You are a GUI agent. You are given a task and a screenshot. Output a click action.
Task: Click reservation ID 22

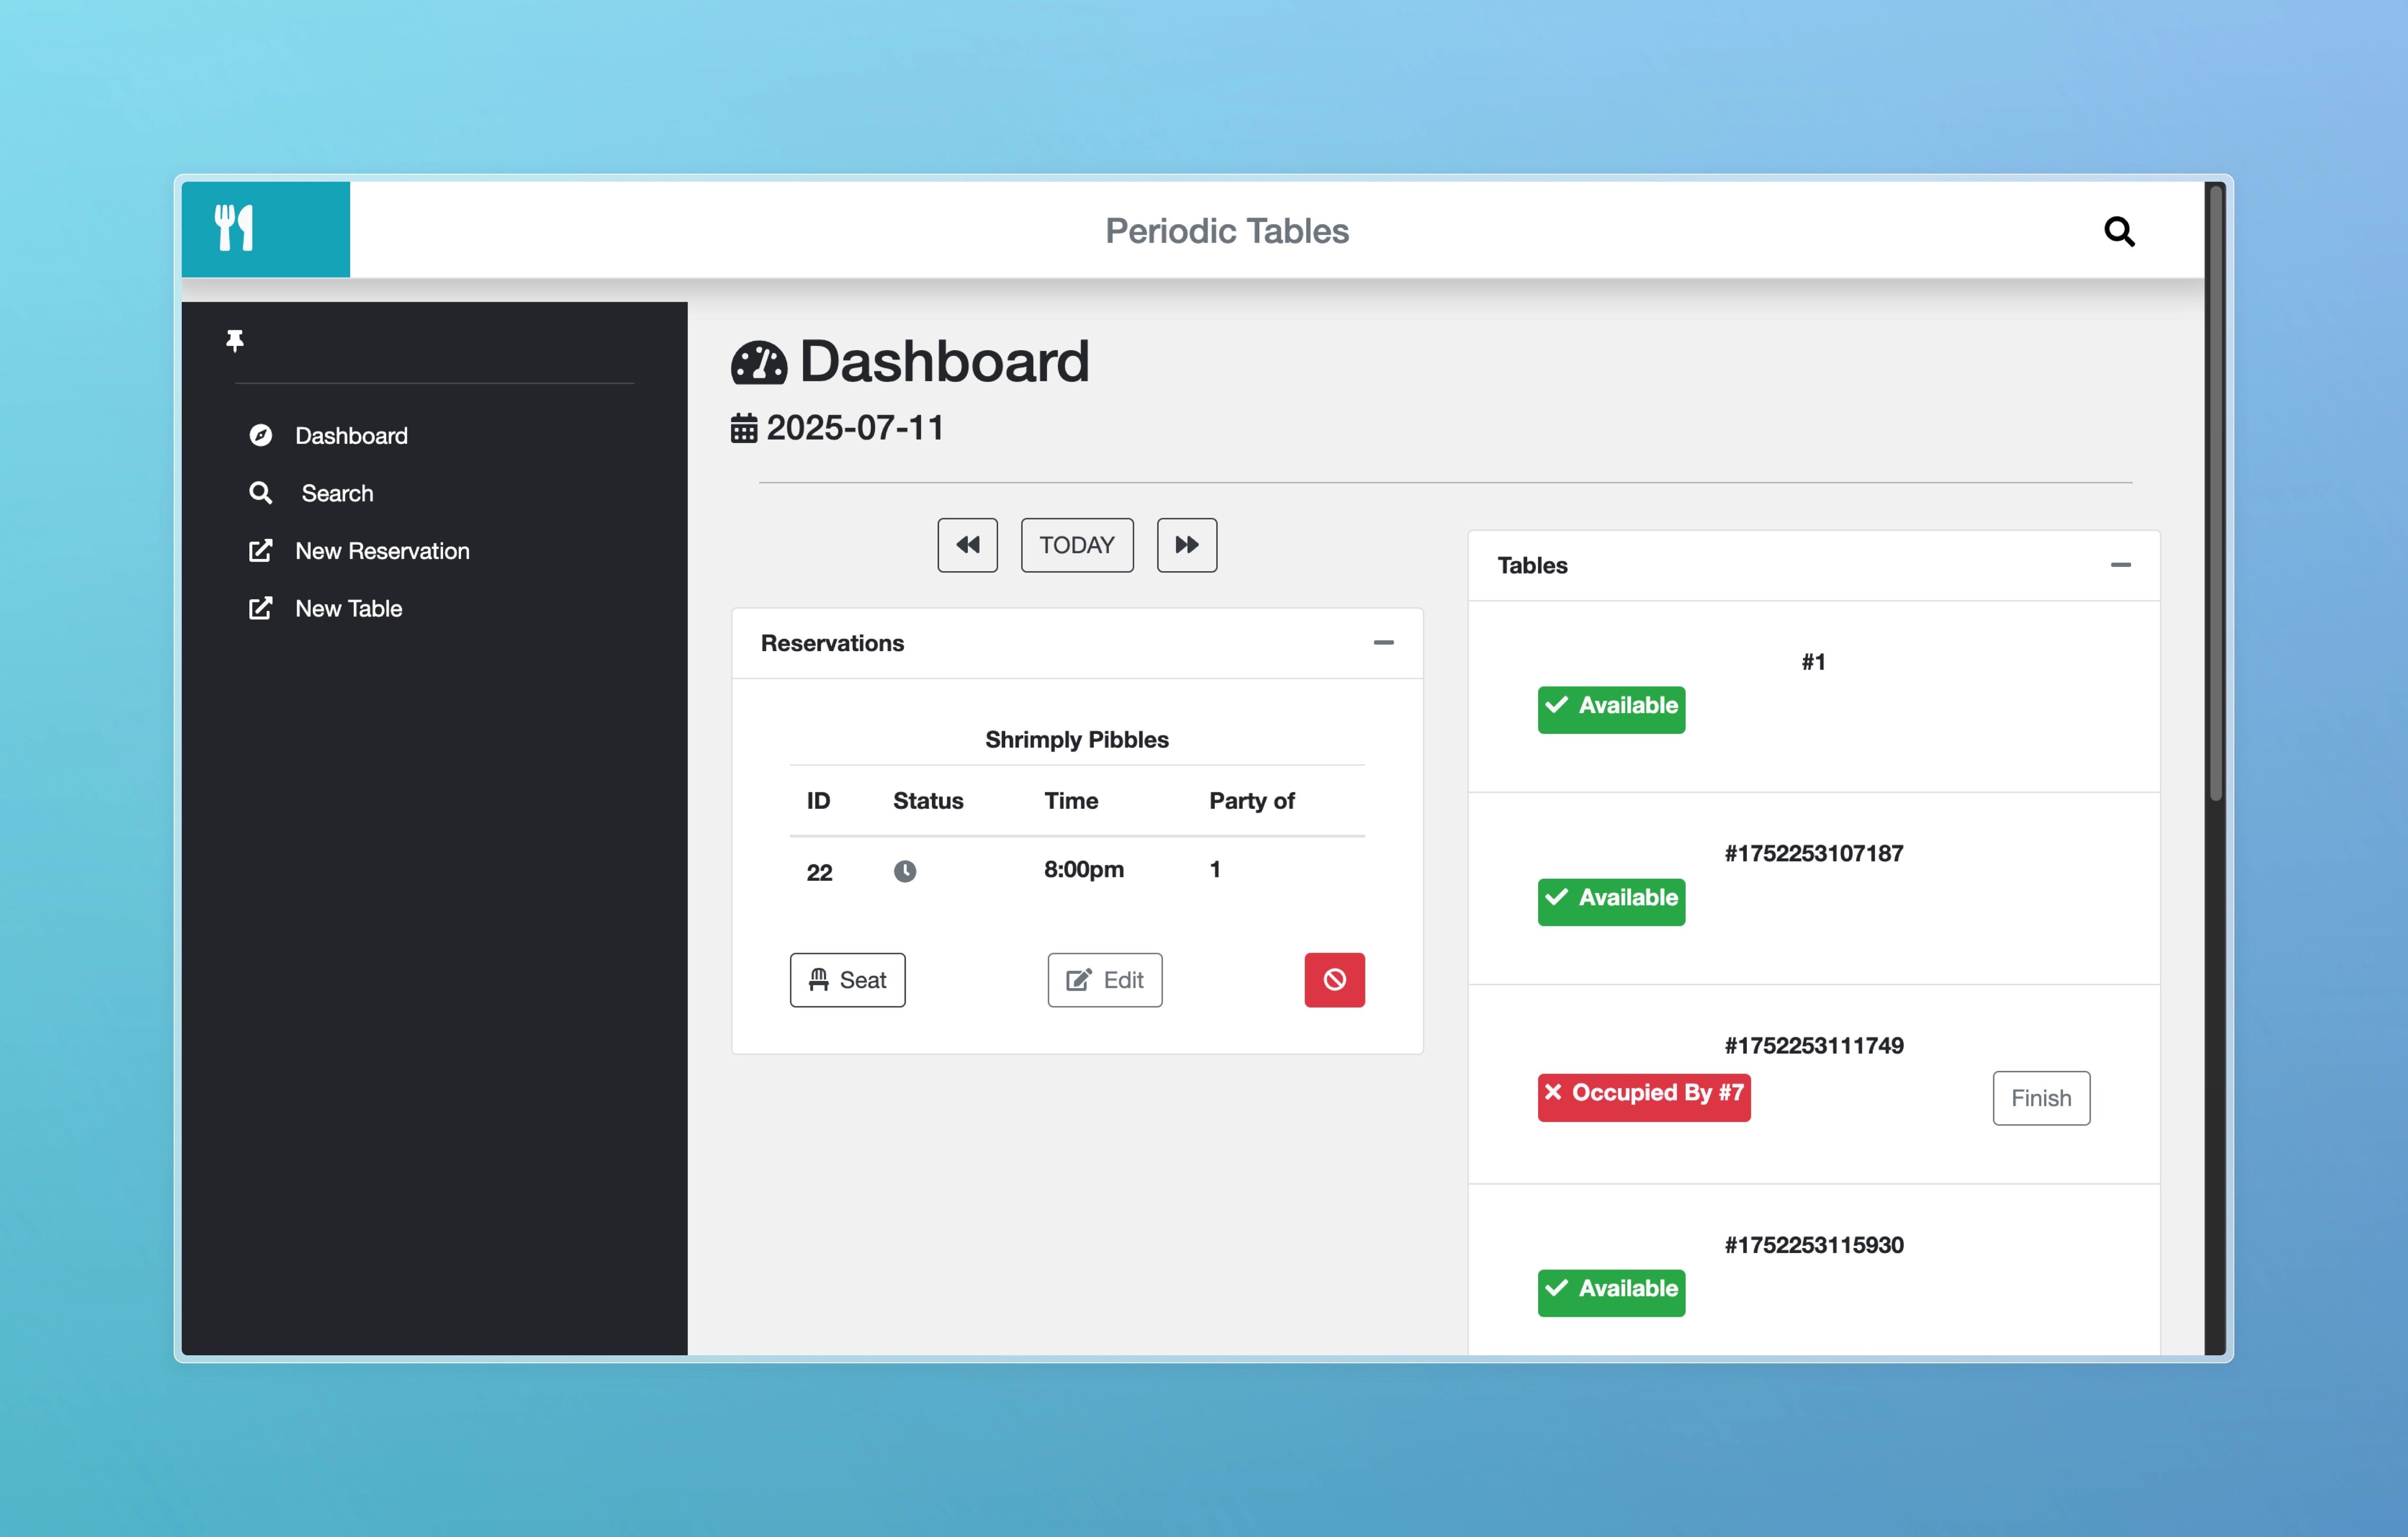(x=819, y=872)
